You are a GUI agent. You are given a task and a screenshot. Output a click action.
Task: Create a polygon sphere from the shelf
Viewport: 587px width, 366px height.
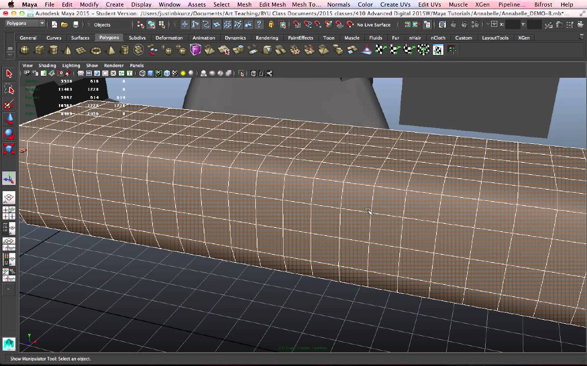pos(24,50)
